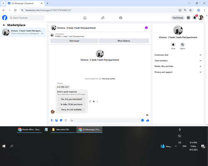Click the phone number message 414-998-4331
This screenshot has height=166, width=208.
(x=63, y=87)
